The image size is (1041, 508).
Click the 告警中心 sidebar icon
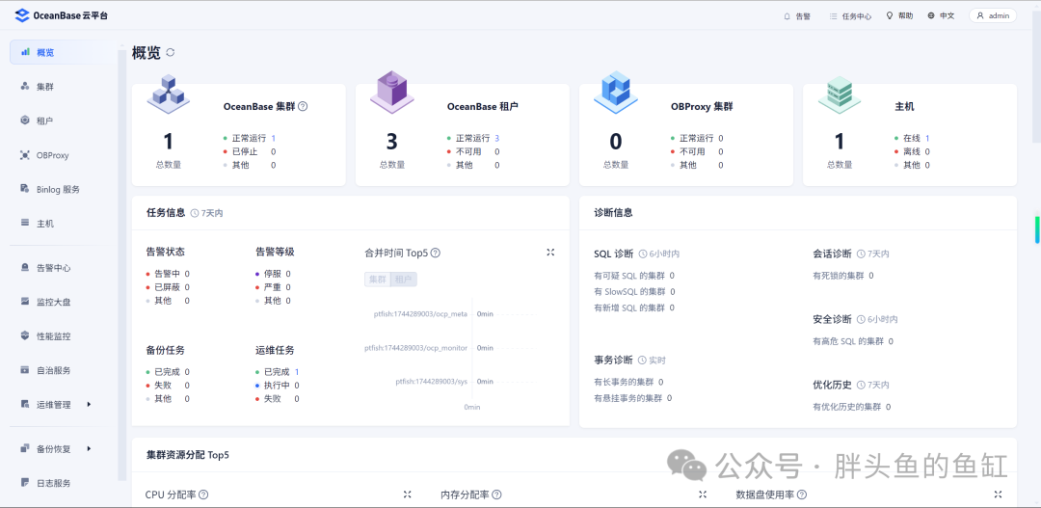tap(25, 268)
